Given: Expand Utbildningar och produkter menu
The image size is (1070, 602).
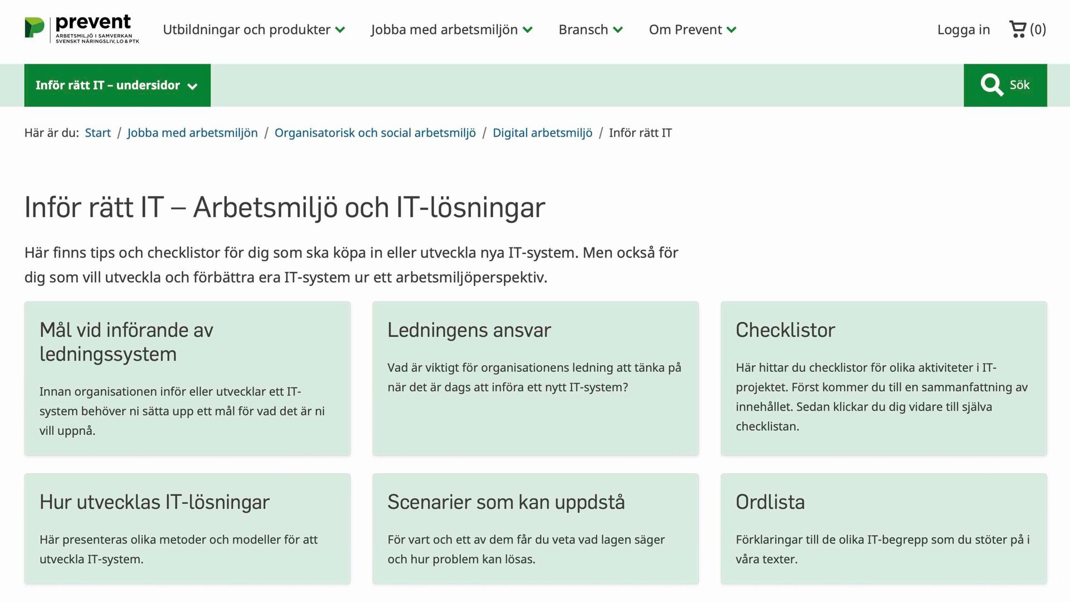Looking at the screenshot, I should point(254,30).
